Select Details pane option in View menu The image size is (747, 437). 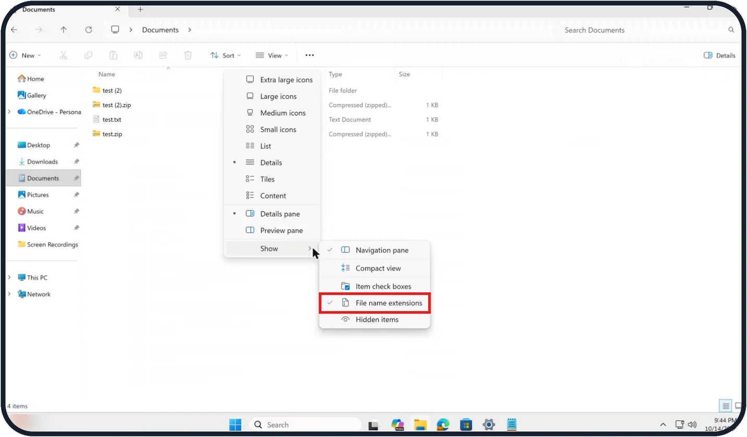[x=272, y=214]
